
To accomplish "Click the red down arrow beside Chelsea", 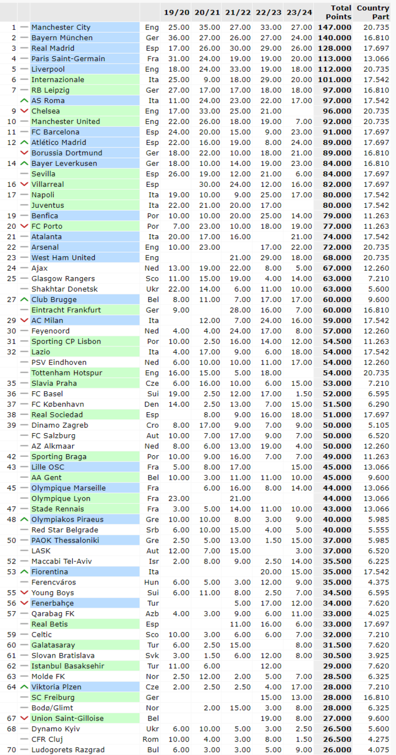I will pyautogui.click(x=24, y=111).
